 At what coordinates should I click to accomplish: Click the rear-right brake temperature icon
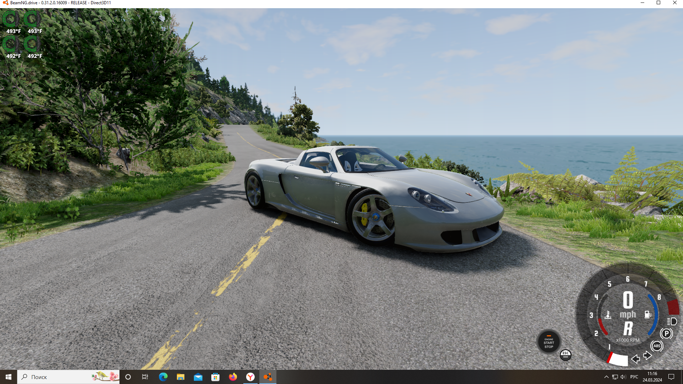coord(32,44)
